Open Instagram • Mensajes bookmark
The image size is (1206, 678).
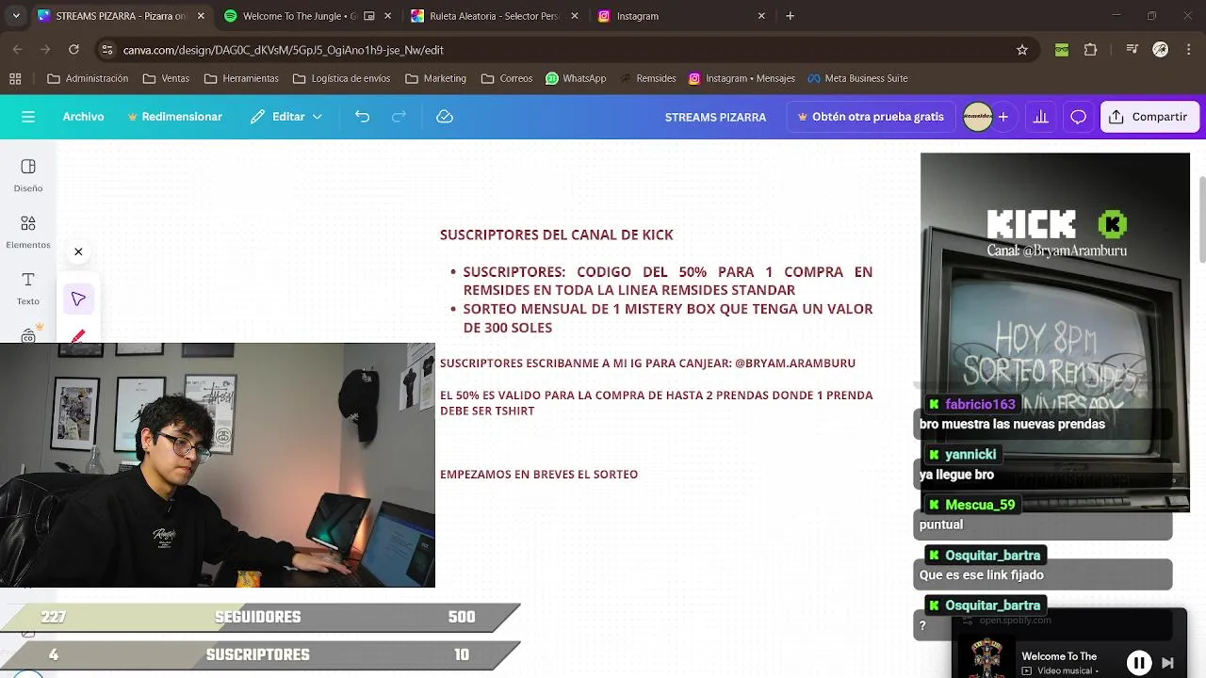point(742,78)
